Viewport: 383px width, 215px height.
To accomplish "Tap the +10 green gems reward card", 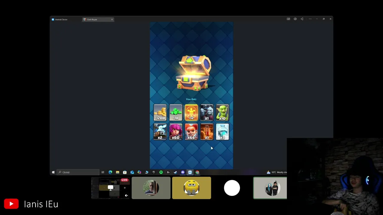I will click(176, 112).
